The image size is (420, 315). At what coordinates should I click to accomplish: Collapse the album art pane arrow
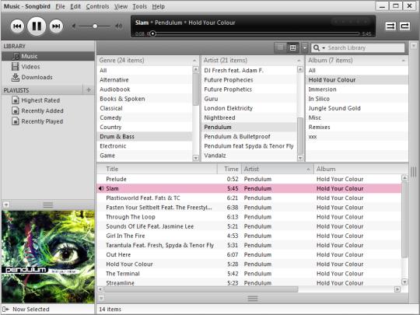(6, 205)
